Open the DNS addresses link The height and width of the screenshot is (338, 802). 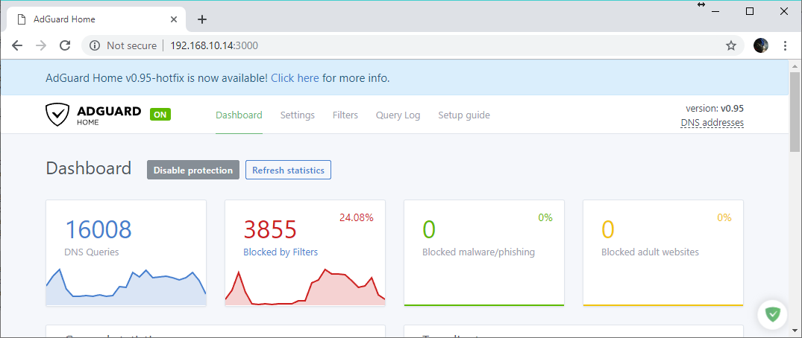(712, 123)
